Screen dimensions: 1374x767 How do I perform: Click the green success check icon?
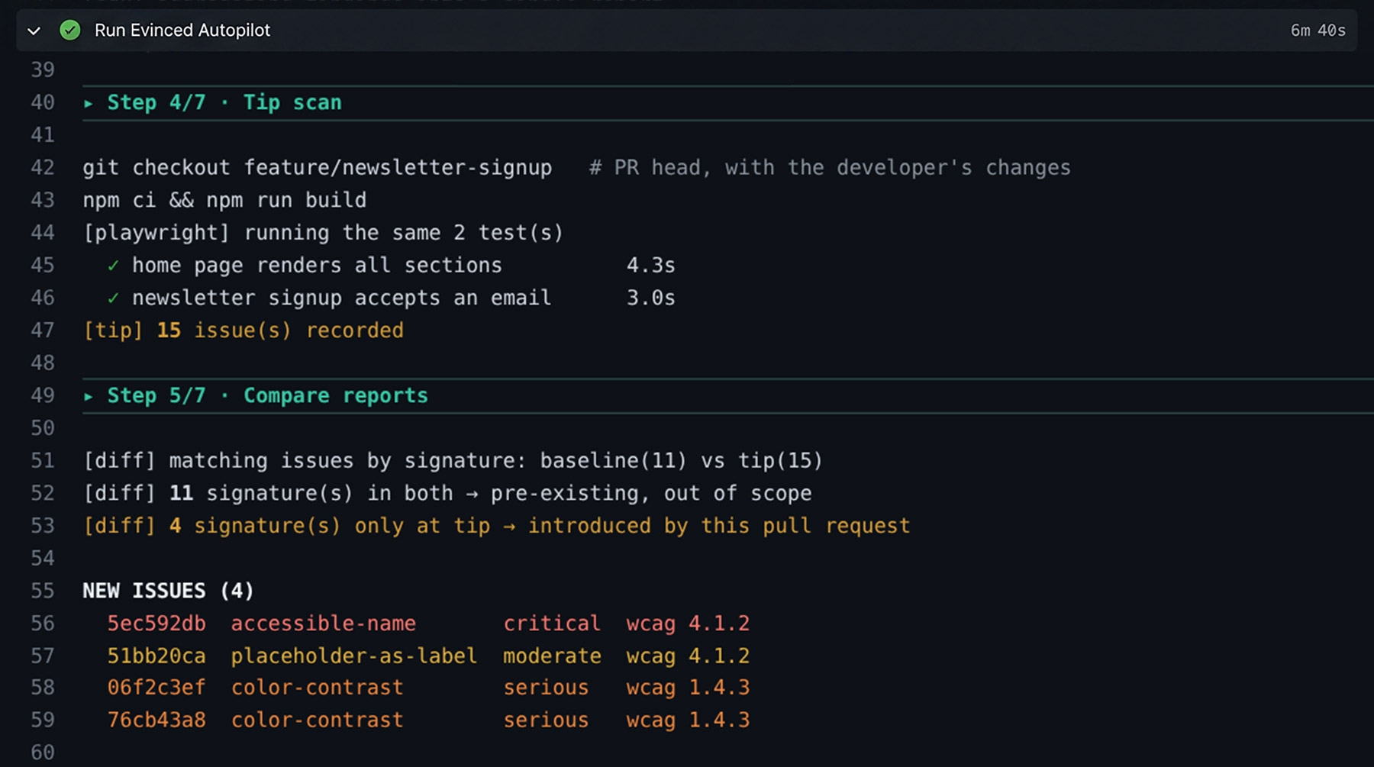click(x=70, y=31)
